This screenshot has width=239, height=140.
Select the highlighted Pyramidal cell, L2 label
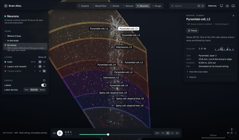coord(129,29)
